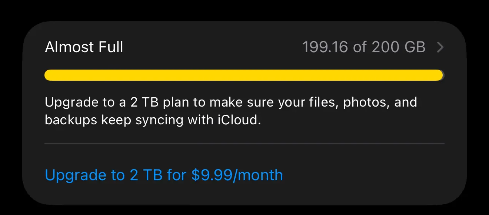Screen dimensions: 489x215
Task: Click the yellow storage usage bar
Action: click(x=244, y=75)
